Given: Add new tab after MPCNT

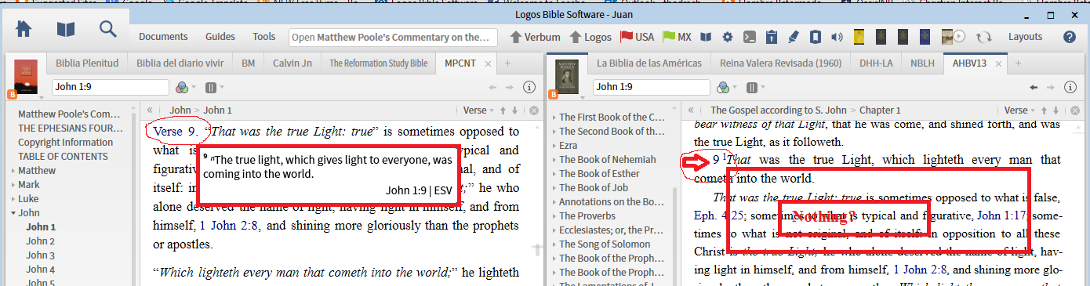Looking at the screenshot, I should tap(507, 63).
